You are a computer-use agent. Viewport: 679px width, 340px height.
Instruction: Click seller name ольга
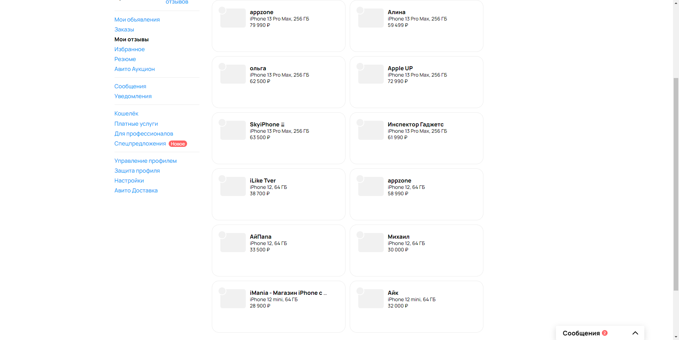(x=258, y=68)
